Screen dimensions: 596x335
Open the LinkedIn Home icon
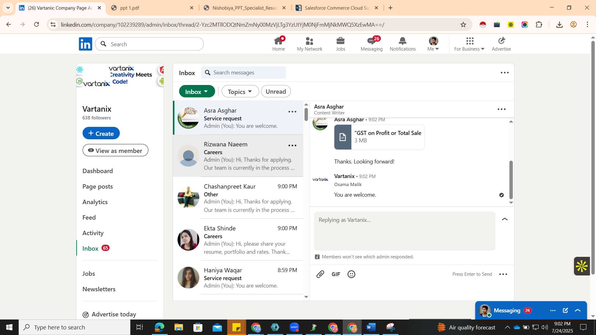pos(278,44)
